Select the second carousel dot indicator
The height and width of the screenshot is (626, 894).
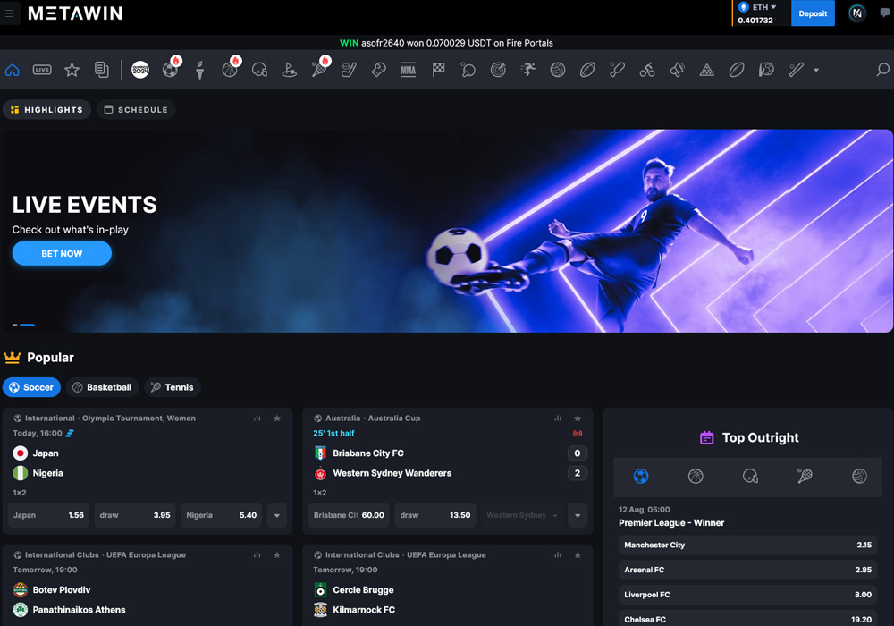(28, 325)
